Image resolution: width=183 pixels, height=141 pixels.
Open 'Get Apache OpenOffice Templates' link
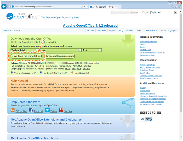pos(34,138)
